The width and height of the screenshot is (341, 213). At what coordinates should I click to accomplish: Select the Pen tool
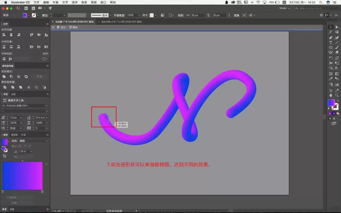[x=331, y=37]
